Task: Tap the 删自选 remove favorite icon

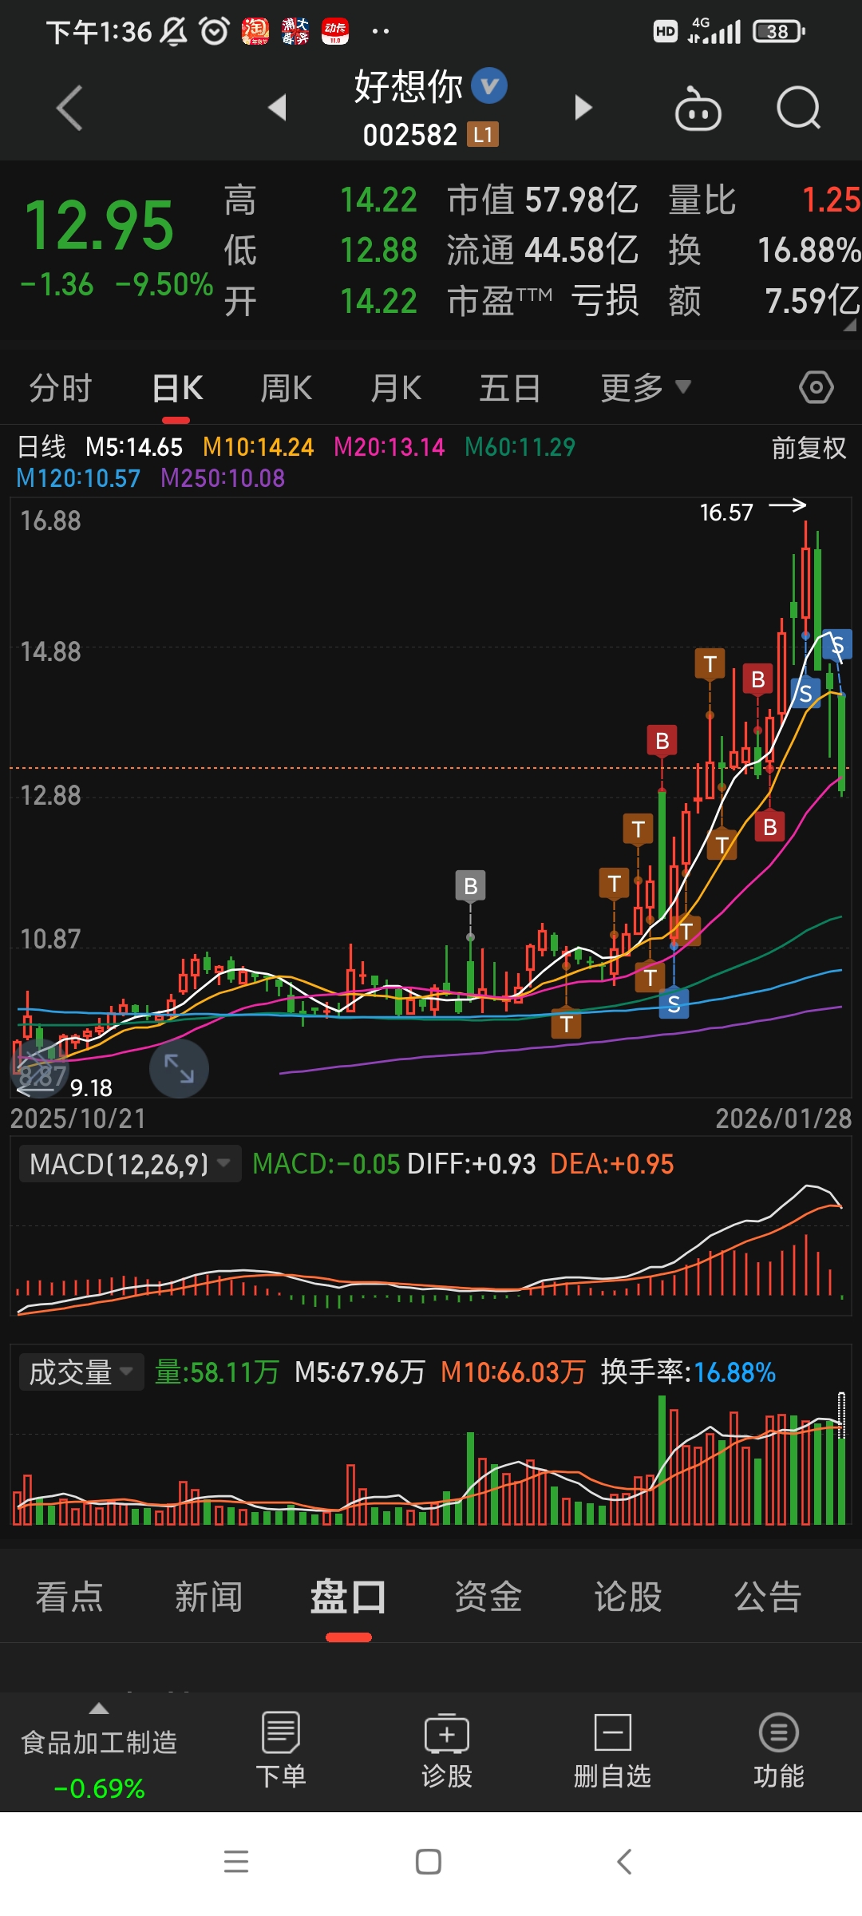Action: (613, 1751)
